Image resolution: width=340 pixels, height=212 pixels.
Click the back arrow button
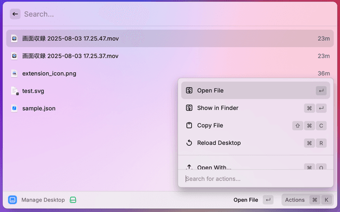point(15,14)
